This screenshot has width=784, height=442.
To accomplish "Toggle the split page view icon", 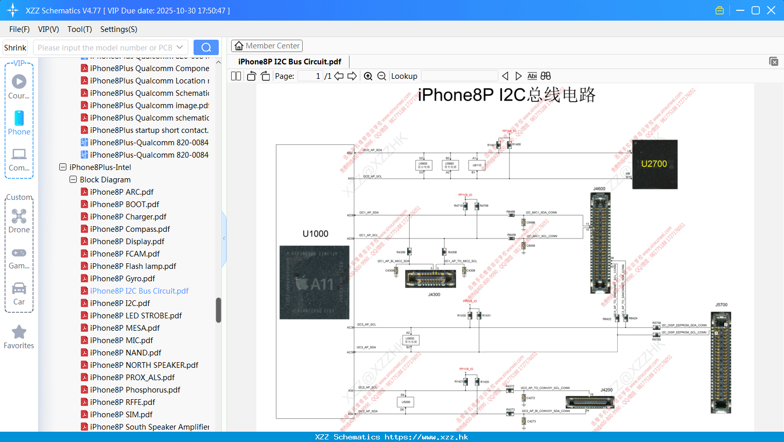I will point(236,76).
